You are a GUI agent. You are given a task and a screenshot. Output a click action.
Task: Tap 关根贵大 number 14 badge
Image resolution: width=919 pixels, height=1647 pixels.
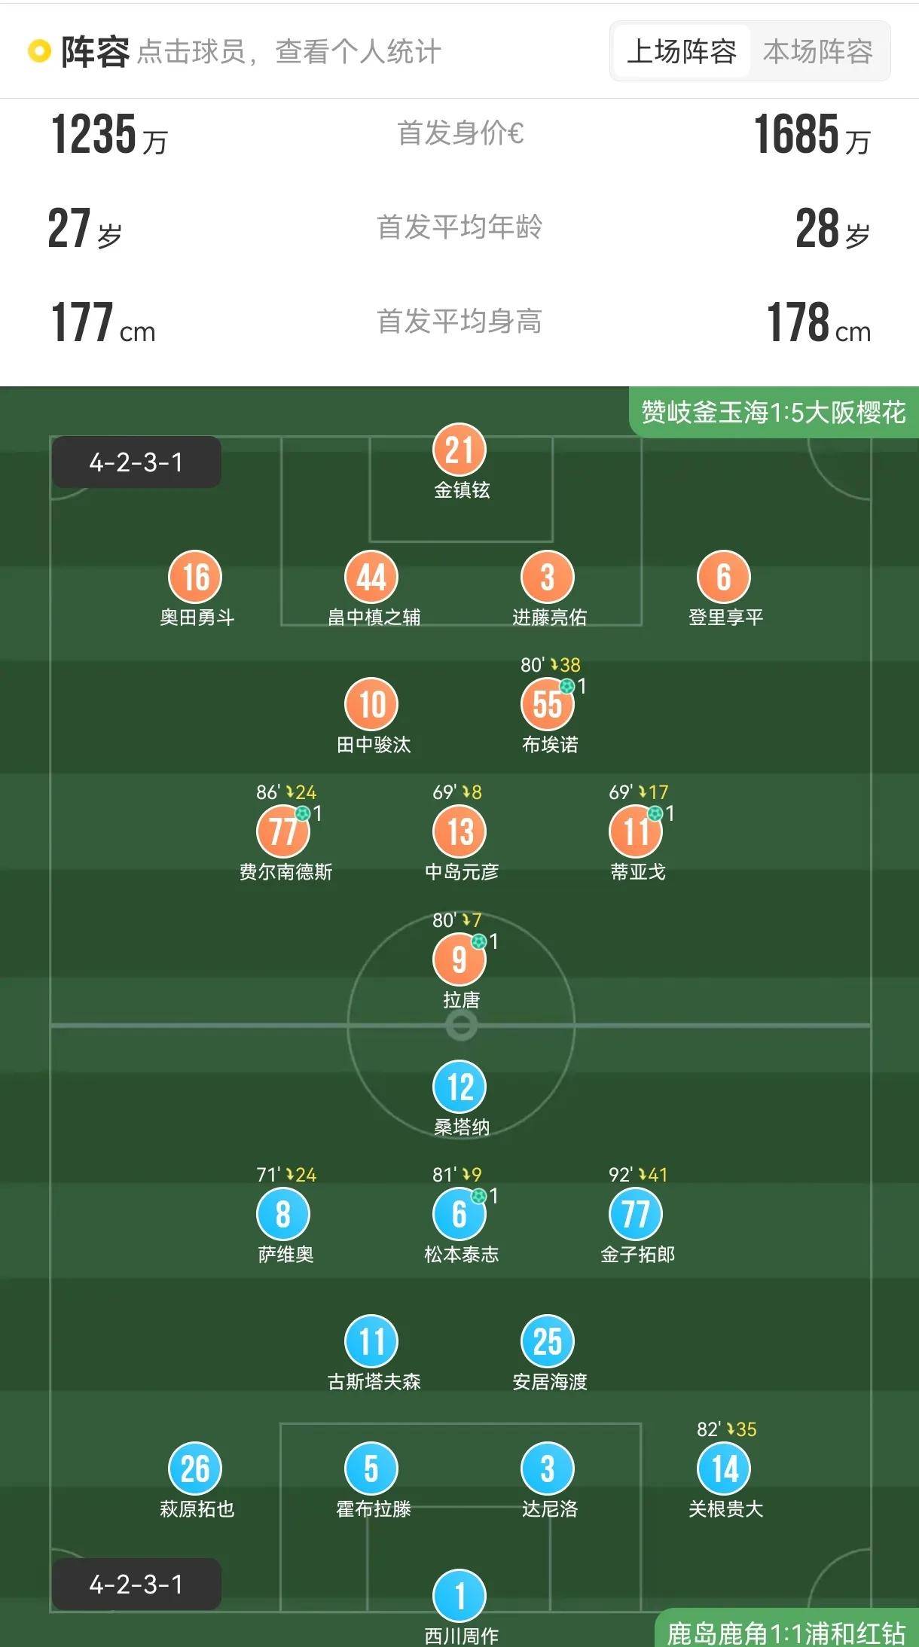pyautogui.click(x=724, y=1469)
